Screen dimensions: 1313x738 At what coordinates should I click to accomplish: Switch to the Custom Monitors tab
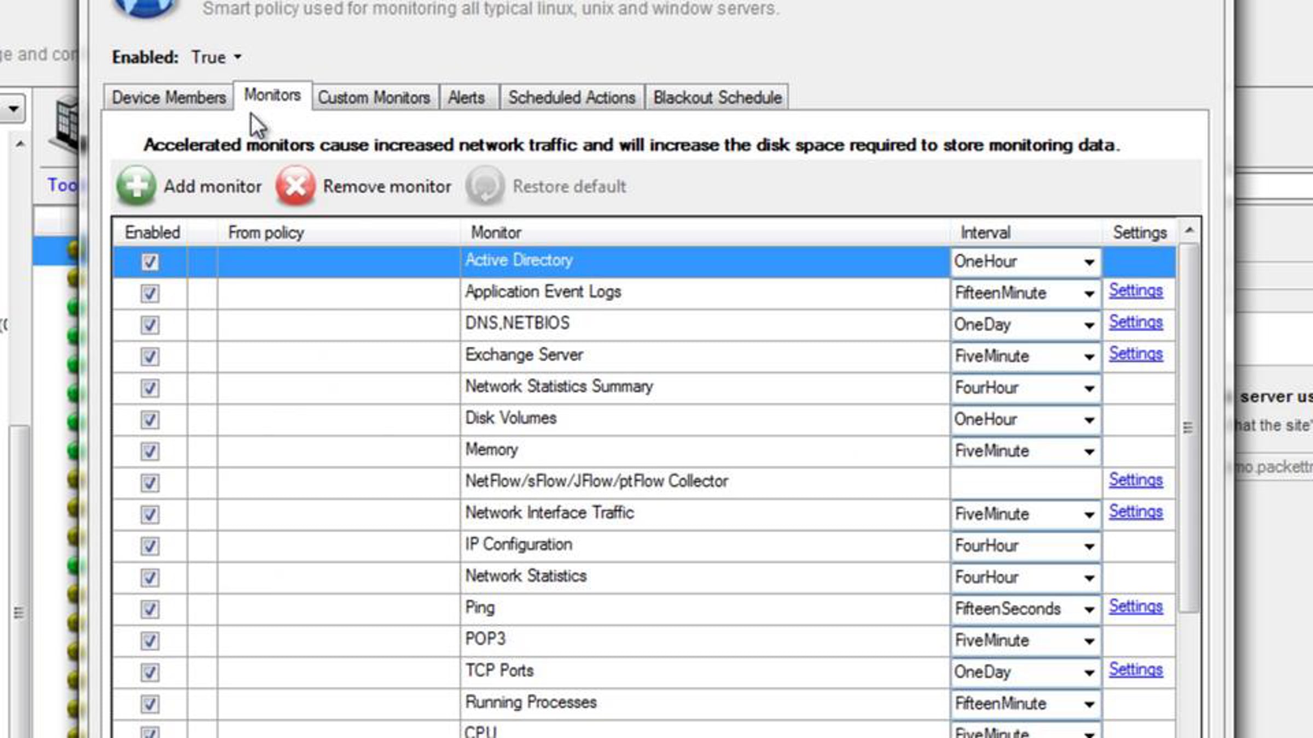click(x=374, y=98)
